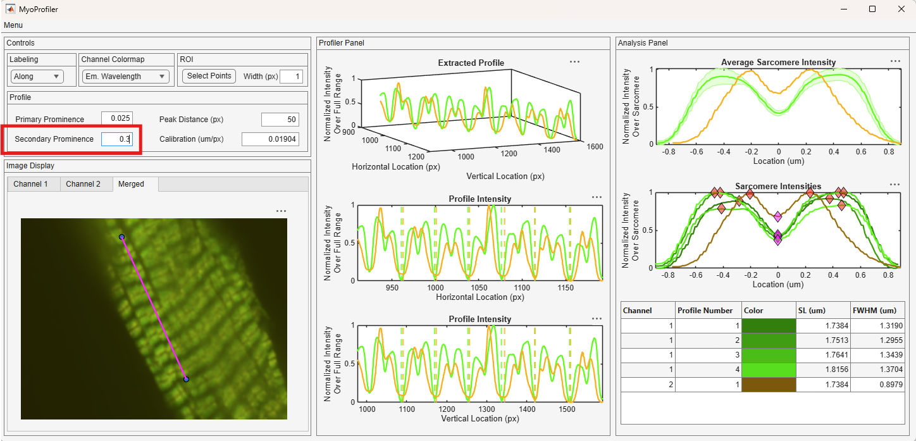The width and height of the screenshot is (916, 441).
Task: Select the top blue ROI endpoint marker
Action: (x=122, y=237)
